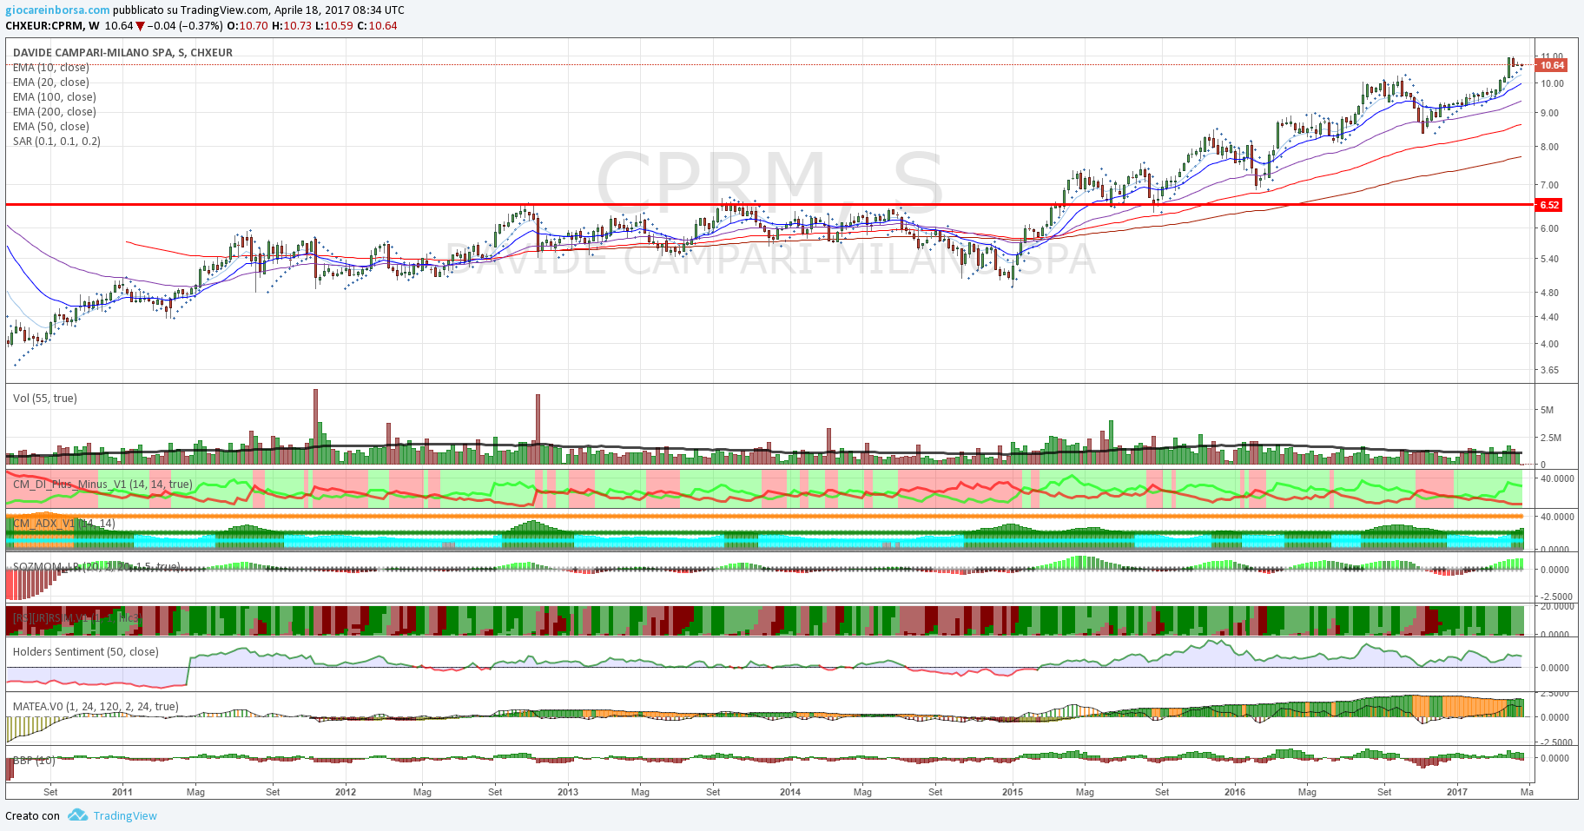1584x831 pixels.
Task: Click the EMA (20, close) indicator label
Action: (x=50, y=82)
